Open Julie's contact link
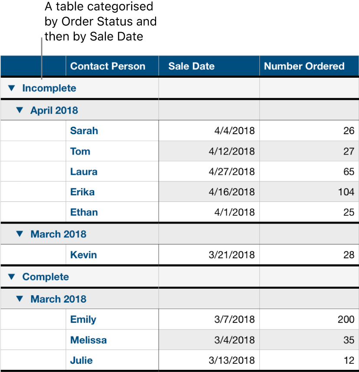 (81, 360)
